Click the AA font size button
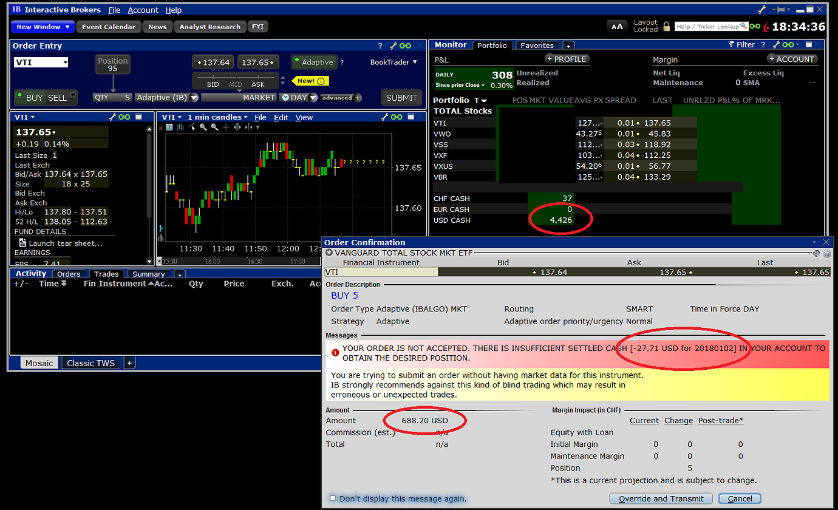Image resolution: width=838 pixels, height=510 pixels. [x=617, y=27]
